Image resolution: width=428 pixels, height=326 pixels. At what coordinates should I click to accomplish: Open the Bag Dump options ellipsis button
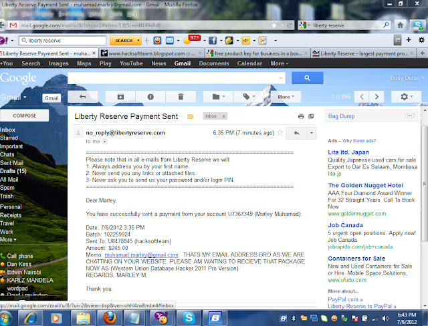click(x=409, y=116)
